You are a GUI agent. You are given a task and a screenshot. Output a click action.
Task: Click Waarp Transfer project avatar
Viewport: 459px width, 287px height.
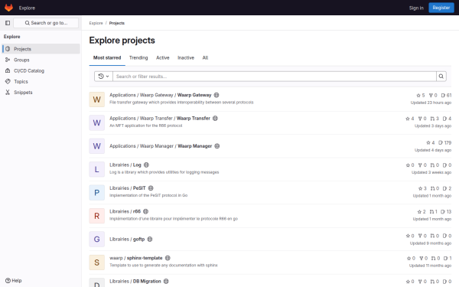click(97, 122)
